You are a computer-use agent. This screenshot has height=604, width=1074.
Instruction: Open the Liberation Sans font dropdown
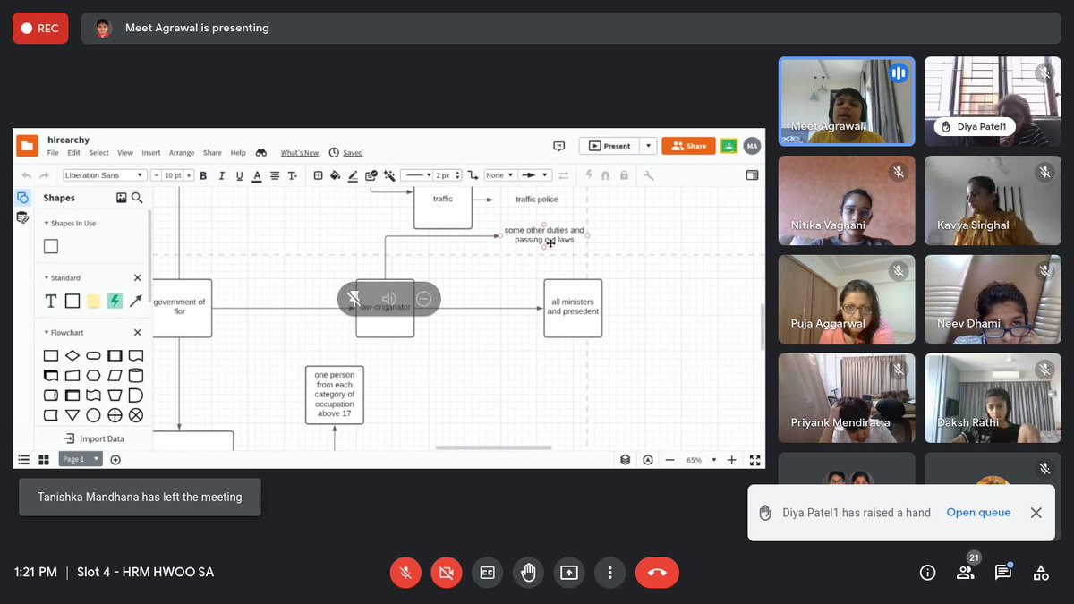click(104, 175)
